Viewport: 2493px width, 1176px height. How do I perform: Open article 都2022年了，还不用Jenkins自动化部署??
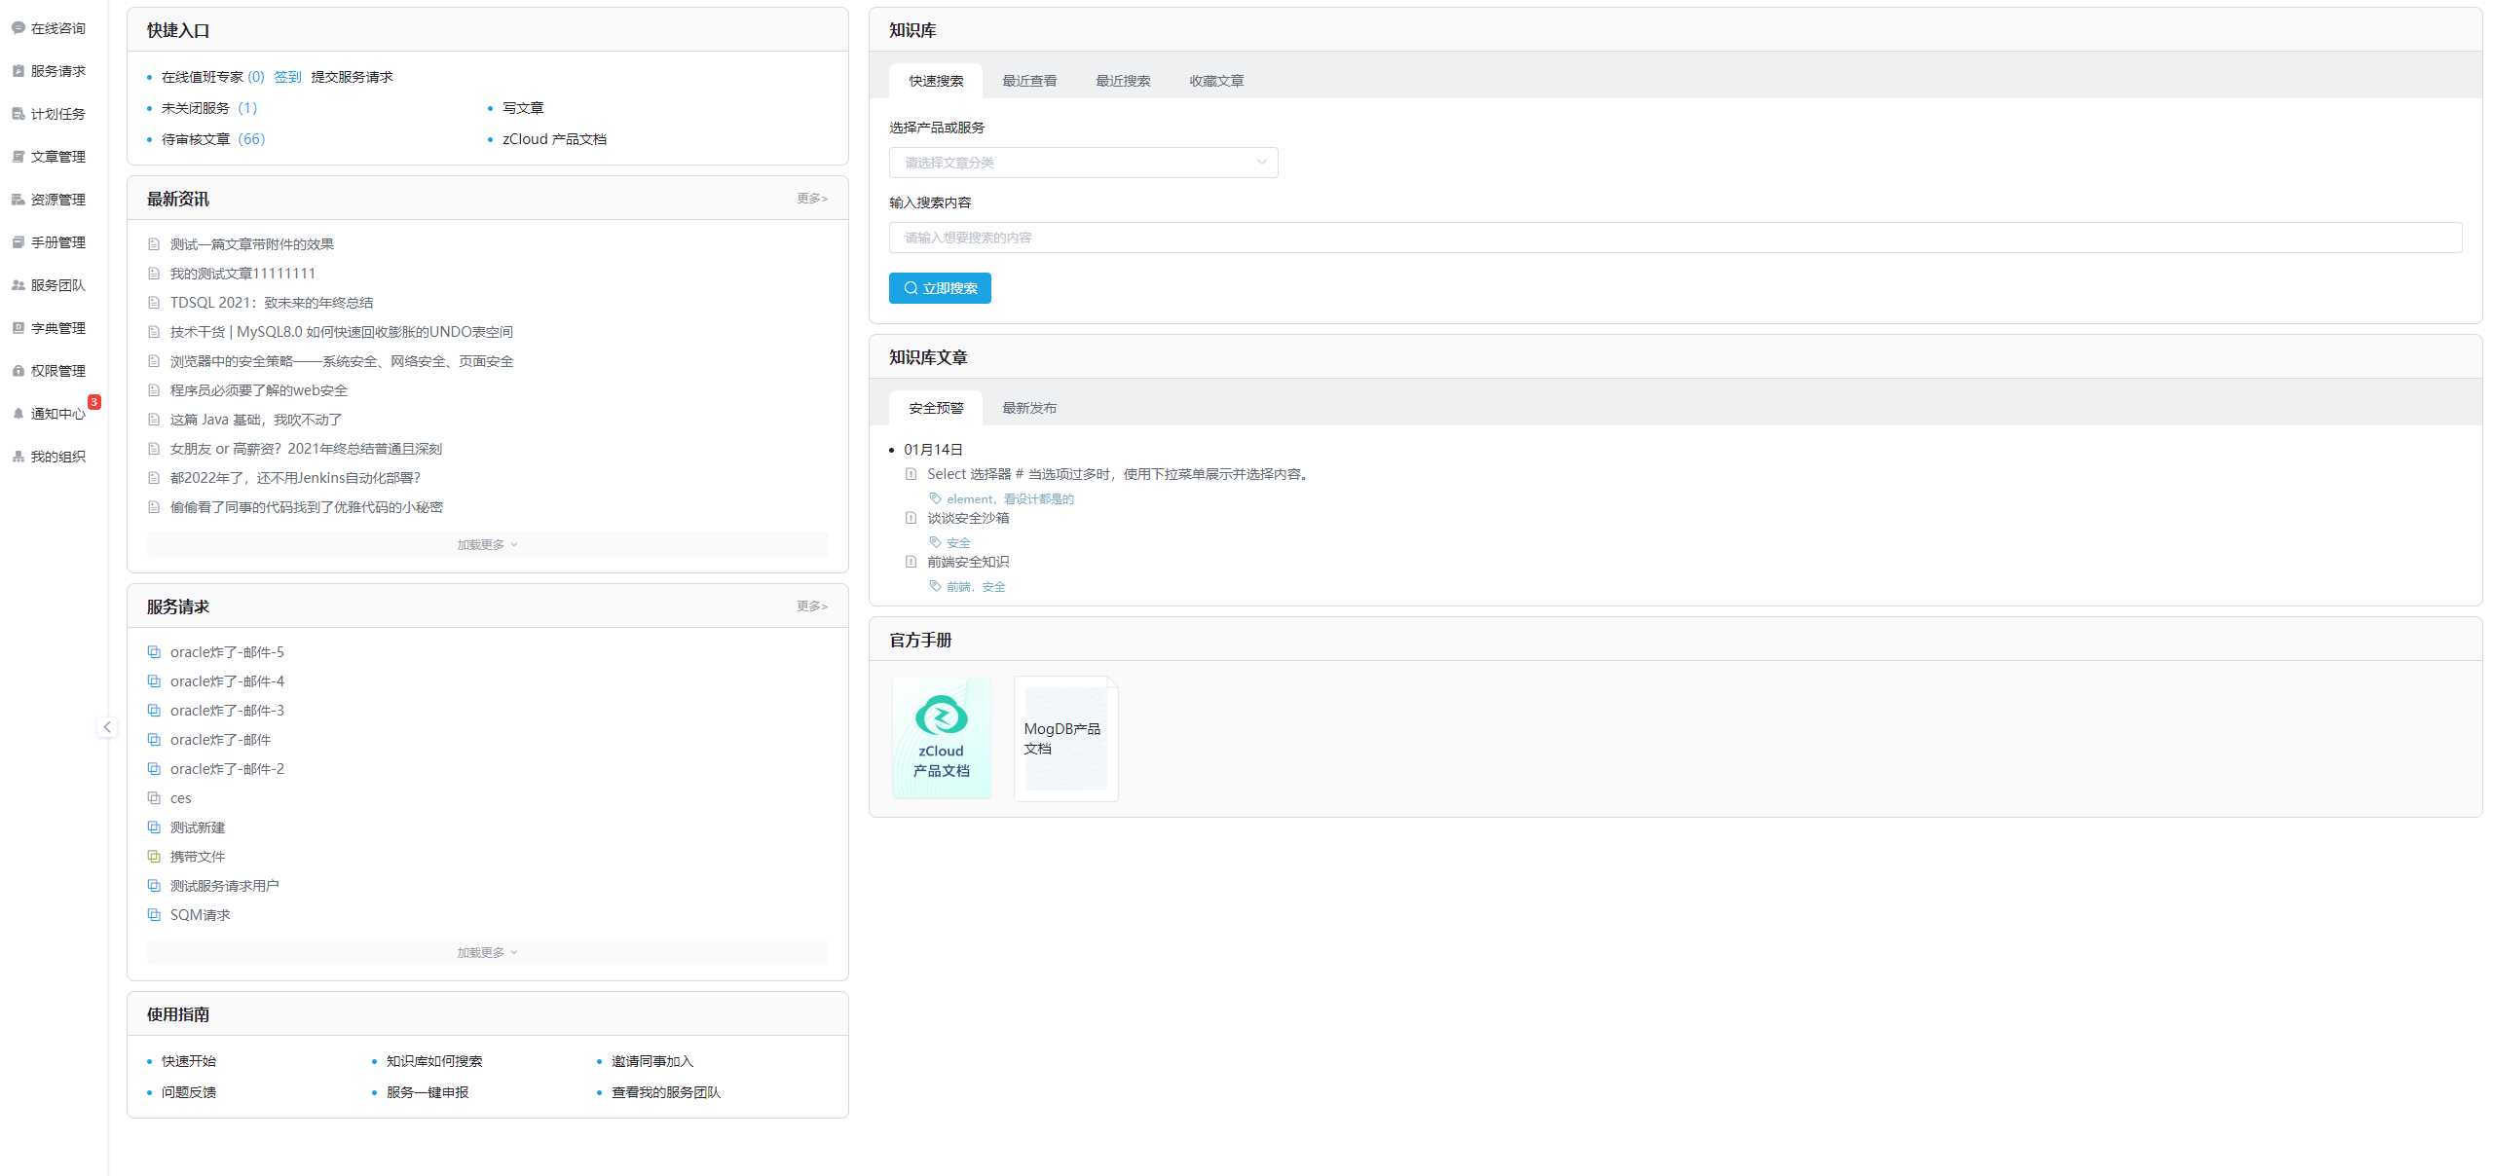pyautogui.click(x=295, y=478)
